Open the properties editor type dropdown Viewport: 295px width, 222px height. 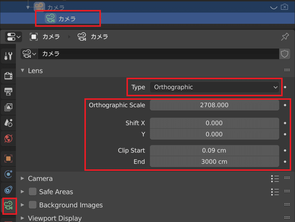(x=14, y=37)
